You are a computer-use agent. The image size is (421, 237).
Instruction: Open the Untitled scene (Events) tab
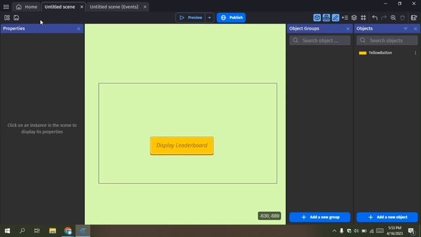click(114, 7)
